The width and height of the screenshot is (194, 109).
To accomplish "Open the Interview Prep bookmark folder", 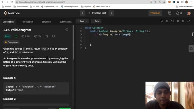I will [21, 7].
